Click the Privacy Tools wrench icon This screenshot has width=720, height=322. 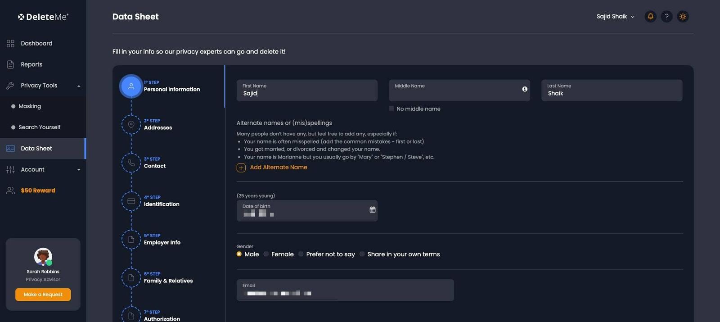[x=10, y=86]
